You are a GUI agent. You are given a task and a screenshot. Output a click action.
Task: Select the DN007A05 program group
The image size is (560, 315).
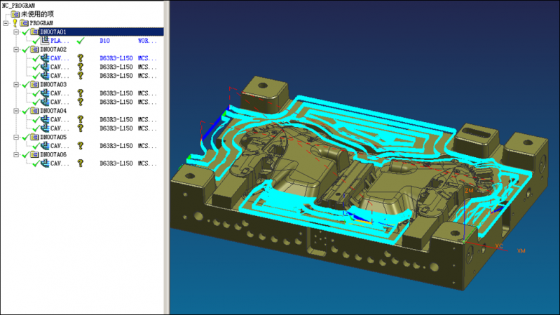[53, 138]
